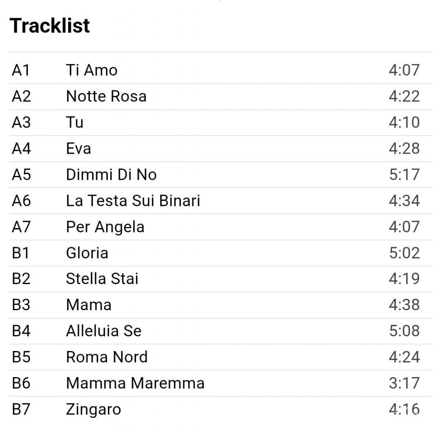The image size is (441, 431).
Task: Select La Testa Sui Binari
Action: tap(133, 201)
